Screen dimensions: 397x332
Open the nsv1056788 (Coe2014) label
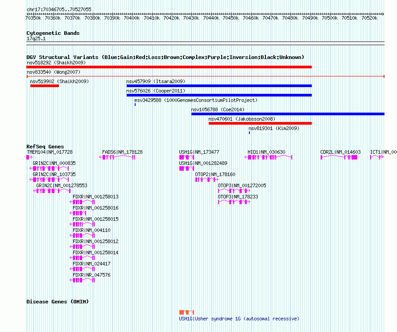click(218, 109)
